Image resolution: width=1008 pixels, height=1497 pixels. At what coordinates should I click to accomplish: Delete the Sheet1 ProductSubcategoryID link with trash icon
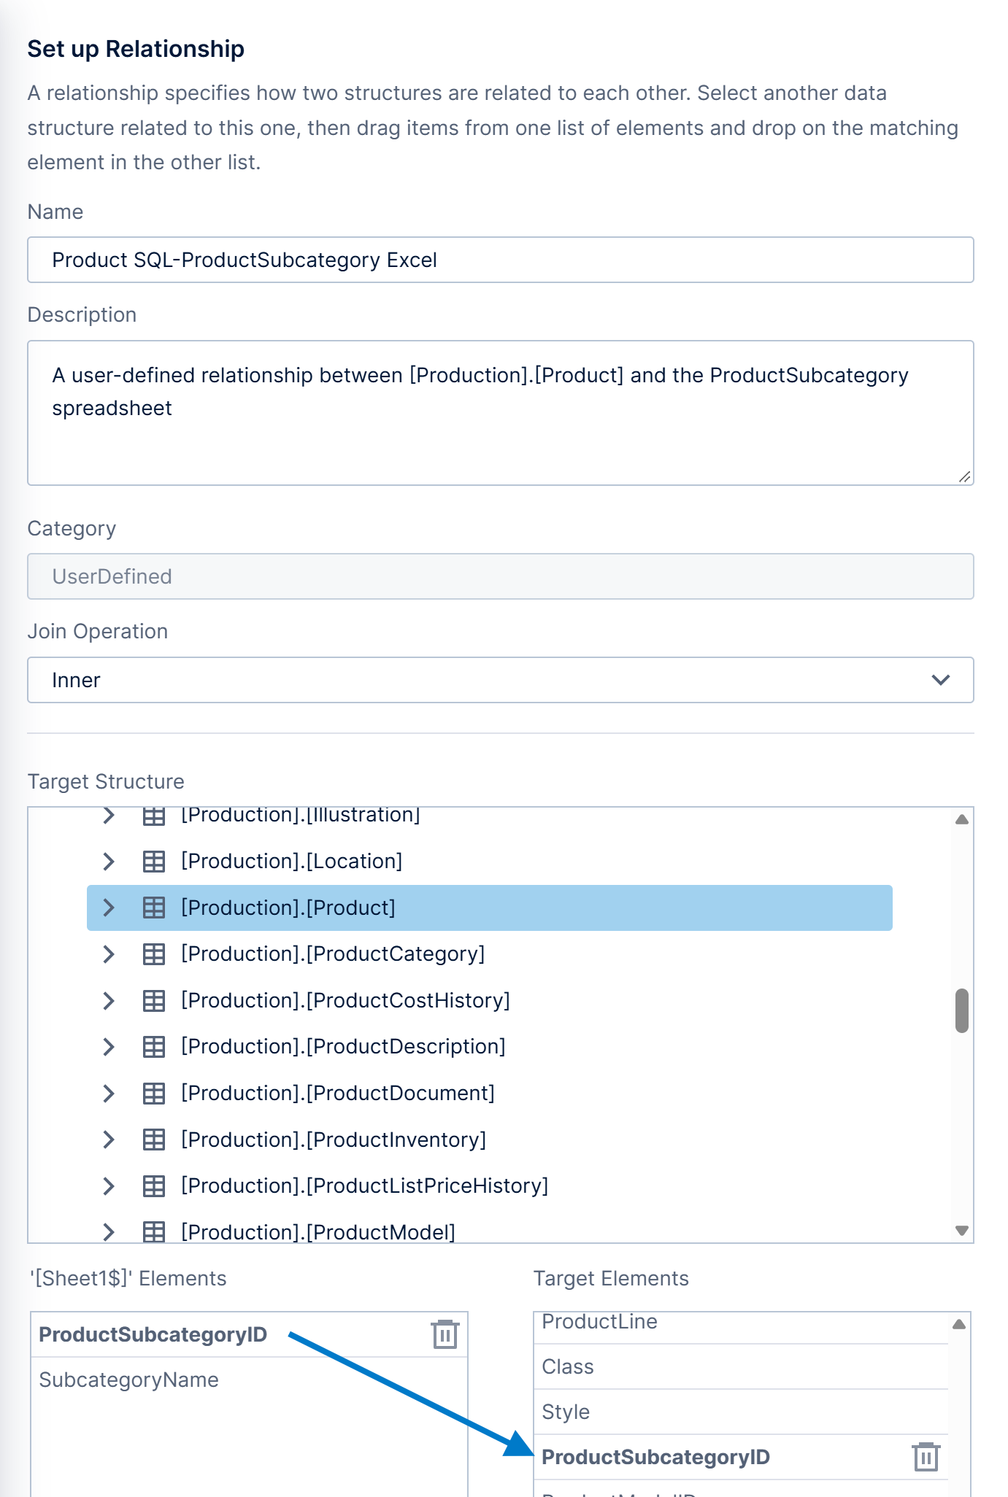coord(445,1334)
